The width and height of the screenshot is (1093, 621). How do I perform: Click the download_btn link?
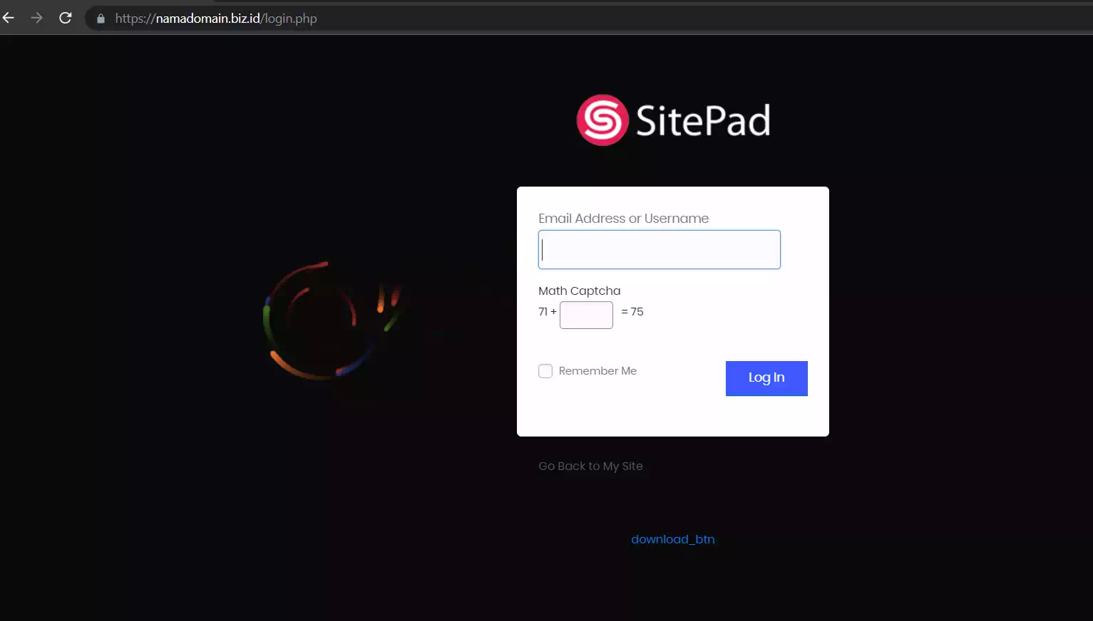click(x=672, y=539)
